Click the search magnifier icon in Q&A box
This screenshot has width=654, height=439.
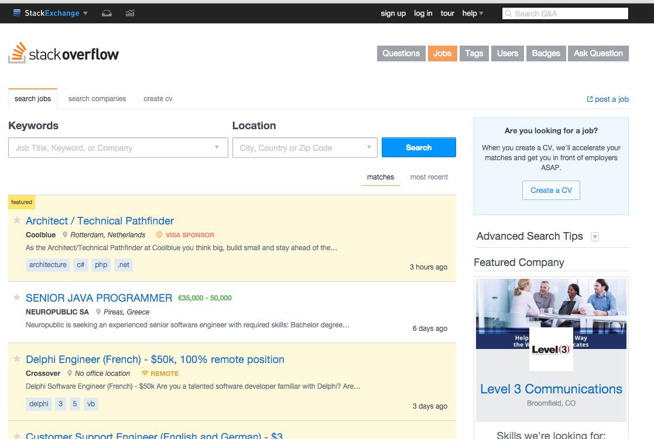point(508,13)
